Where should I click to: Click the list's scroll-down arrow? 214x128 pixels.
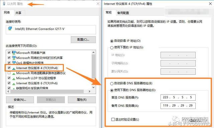[x=94, y=87]
